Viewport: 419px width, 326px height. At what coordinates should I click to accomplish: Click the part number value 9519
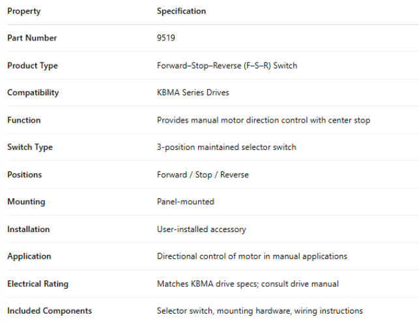pos(166,38)
